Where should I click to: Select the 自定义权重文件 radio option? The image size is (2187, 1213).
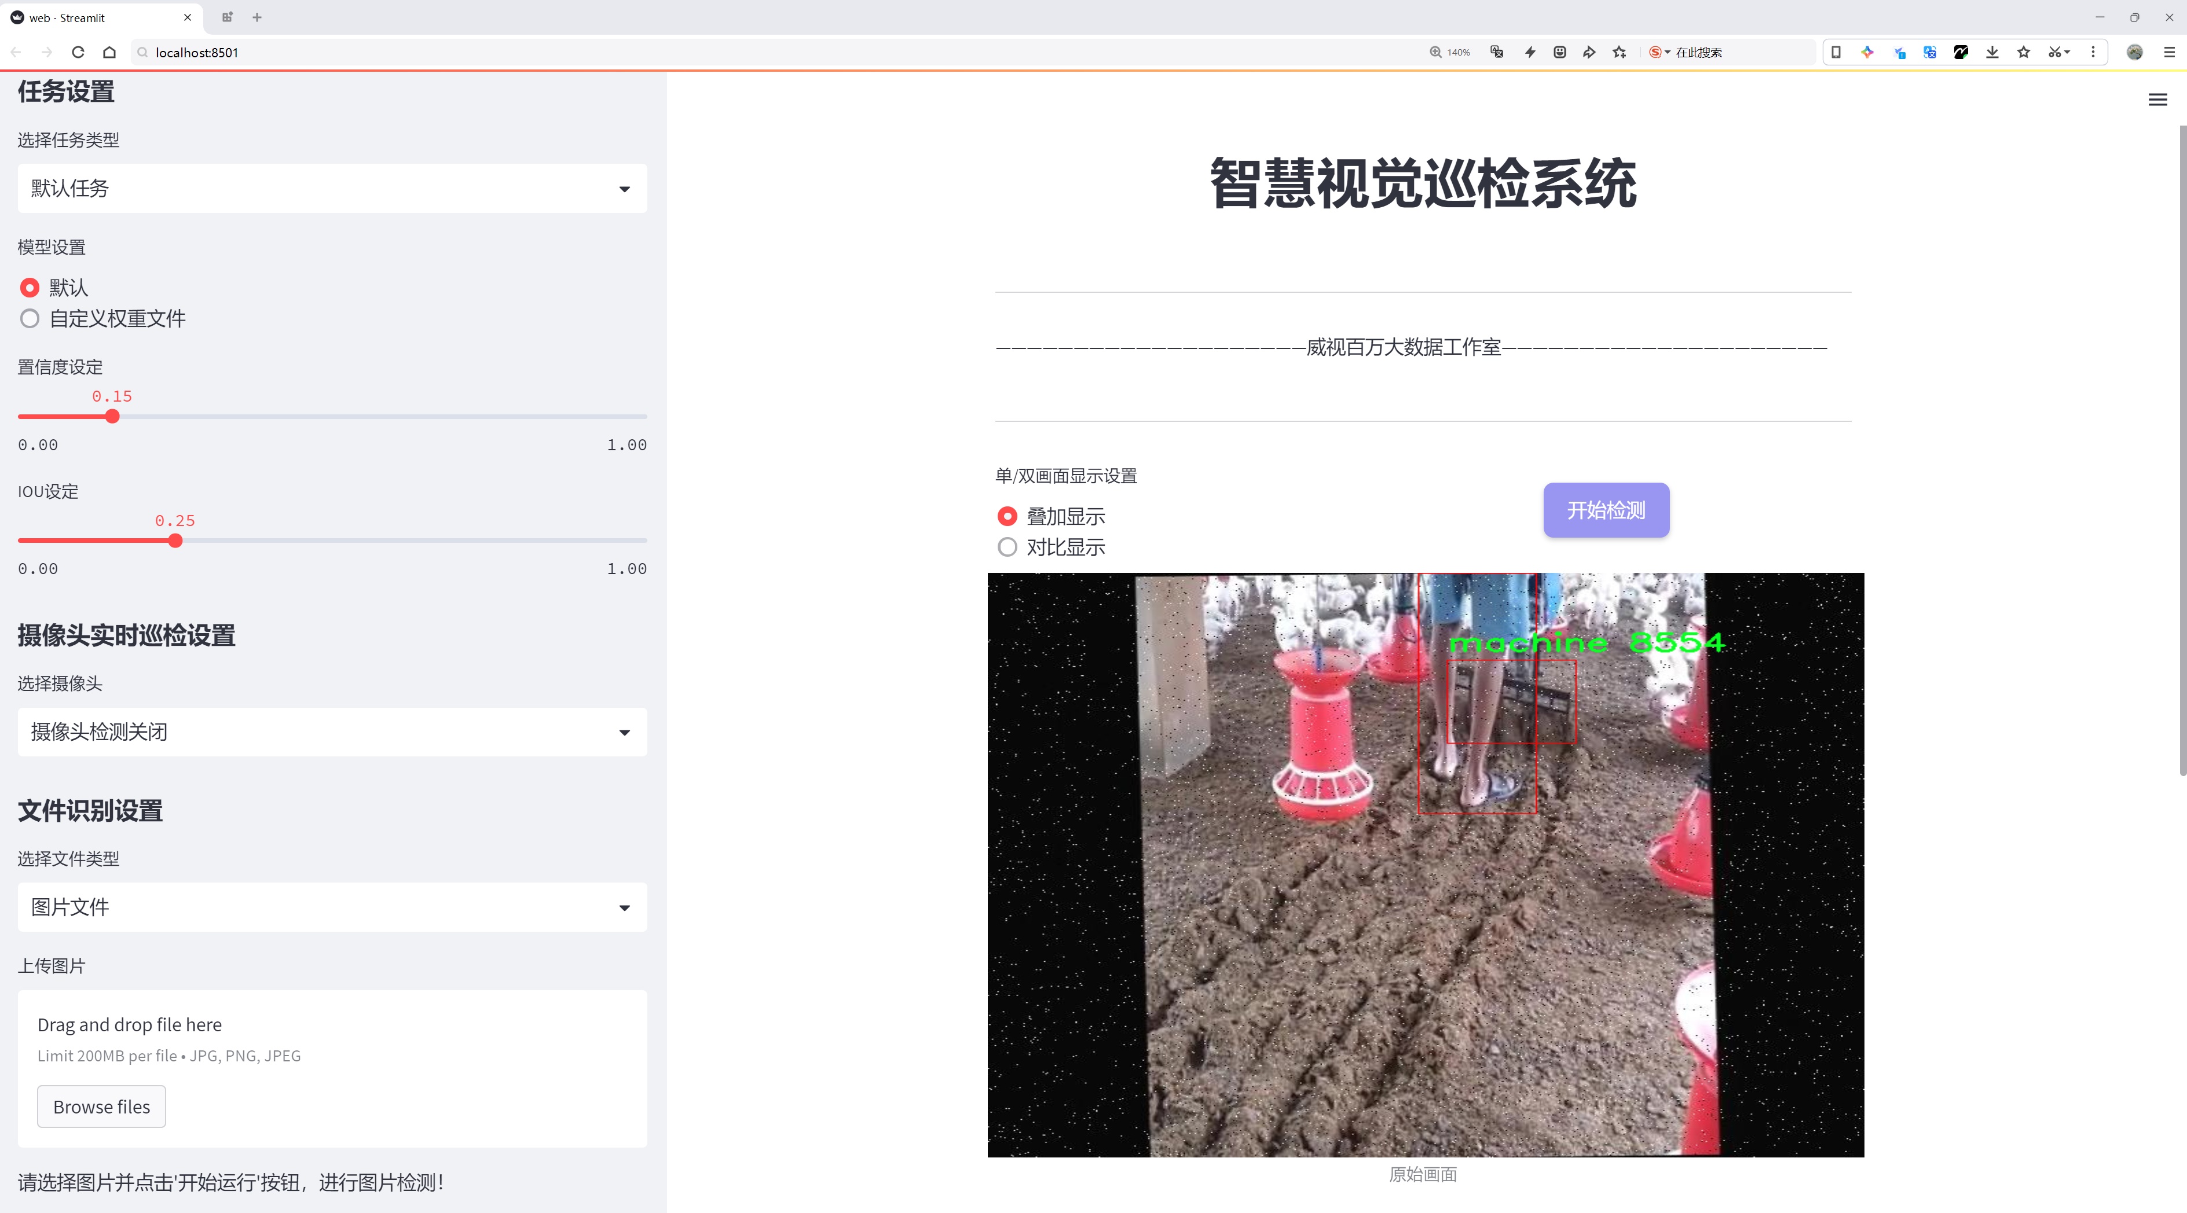click(x=30, y=319)
